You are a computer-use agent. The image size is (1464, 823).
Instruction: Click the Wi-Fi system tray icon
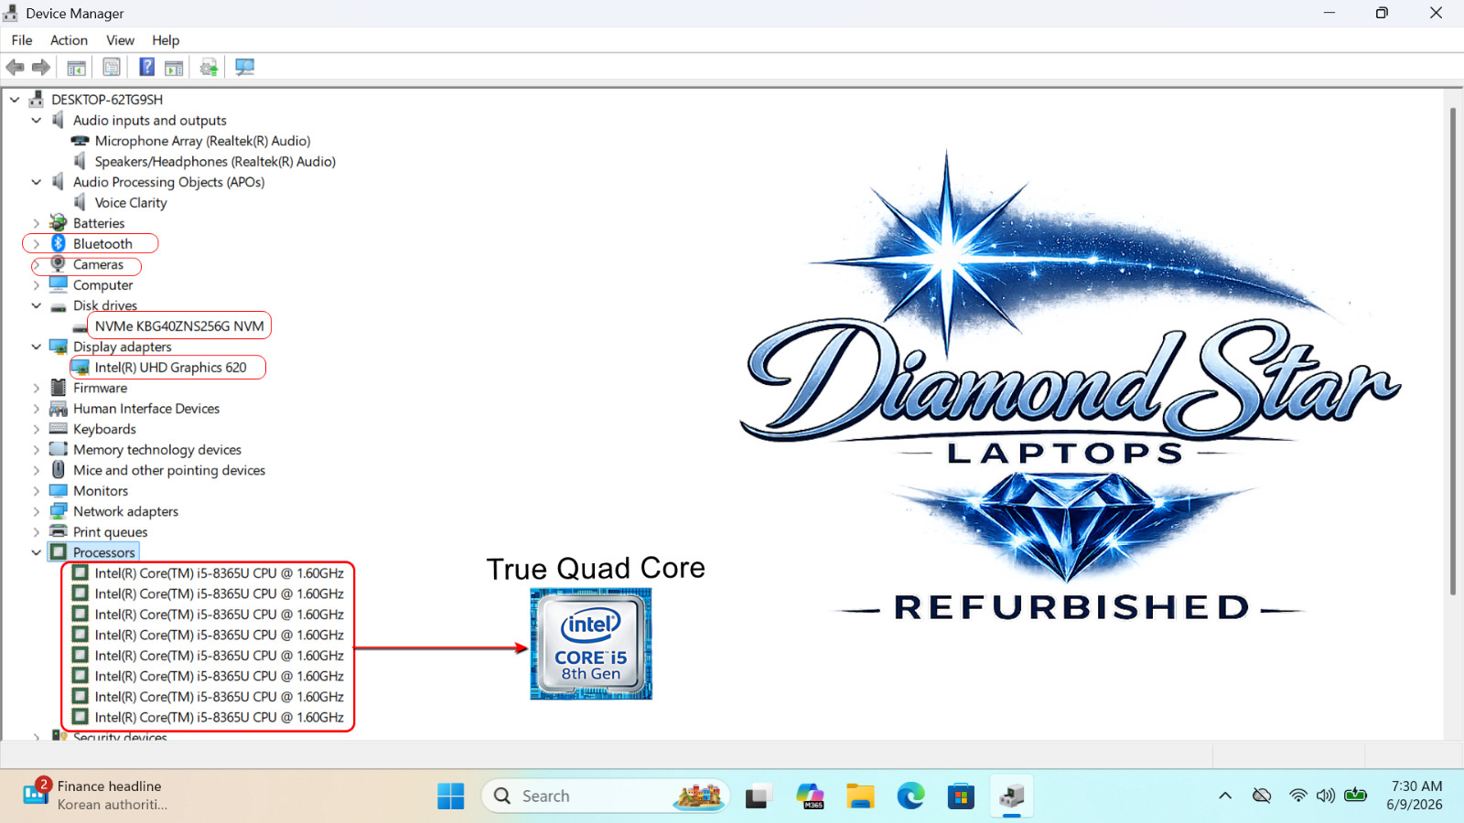pyautogui.click(x=1297, y=796)
